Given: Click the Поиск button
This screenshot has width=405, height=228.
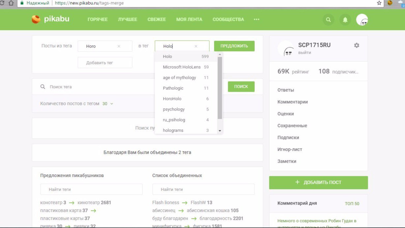Looking at the screenshot, I should (241, 86).
